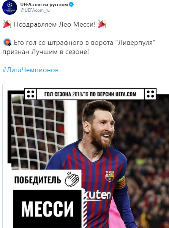Click the clapping hands icon beside ПОБЕДИТЕЛЬ
169x228 pixels.
[72, 179]
